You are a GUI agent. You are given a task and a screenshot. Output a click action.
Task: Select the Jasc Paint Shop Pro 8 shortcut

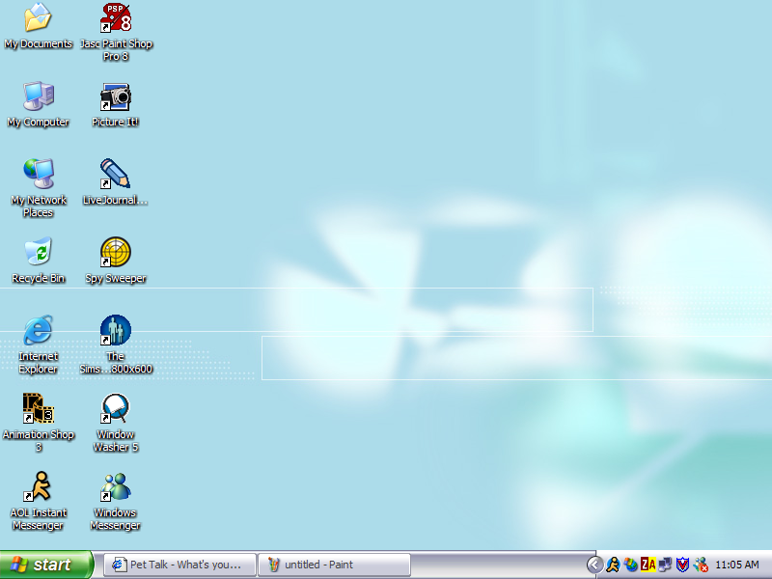click(x=116, y=18)
